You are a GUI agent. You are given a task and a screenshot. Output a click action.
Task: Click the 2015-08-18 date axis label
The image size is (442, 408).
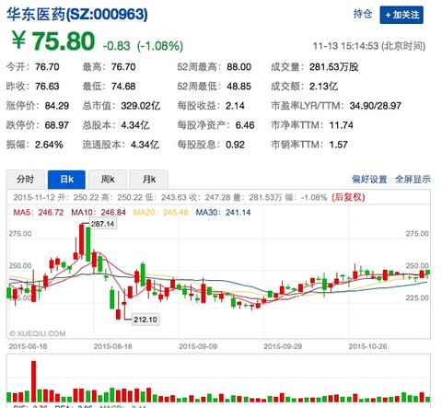(112, 346)
